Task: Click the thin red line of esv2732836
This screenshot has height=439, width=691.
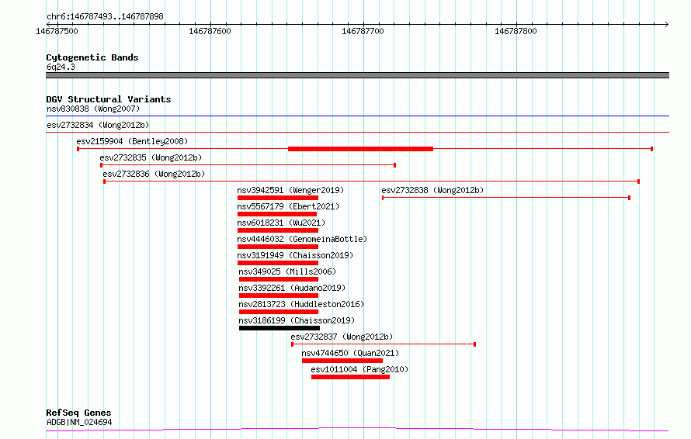Action: tap(371, 181)
